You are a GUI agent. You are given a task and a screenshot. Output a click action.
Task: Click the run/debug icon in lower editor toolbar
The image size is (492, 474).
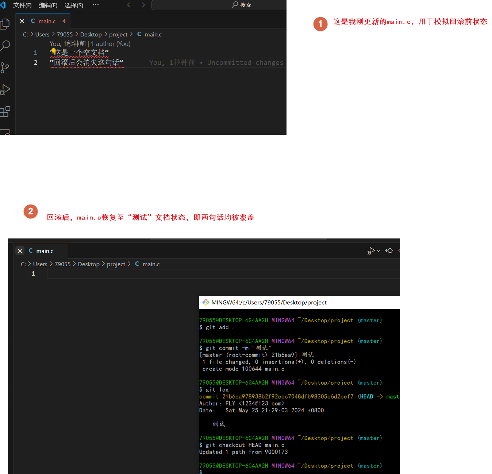[371, 251]
